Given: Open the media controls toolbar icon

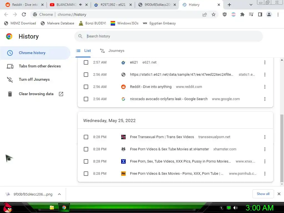Looking at the screenshot, I should [251, 14].
